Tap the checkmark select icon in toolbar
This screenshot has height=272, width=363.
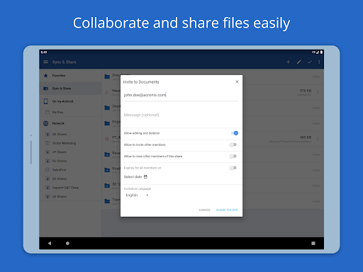point(310,62)
